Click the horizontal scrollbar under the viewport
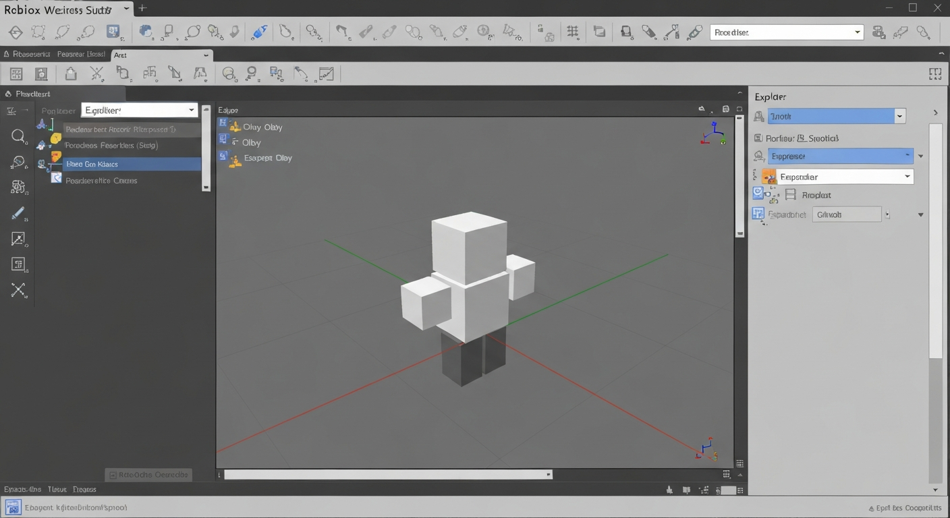Image resolution: width=950 pixels, height=518 pixels. pyautogui.click(x=388, y=475)
